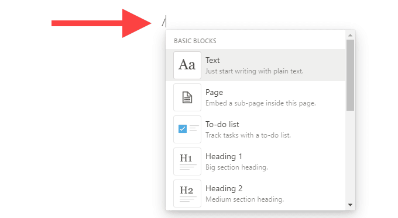Click the block menu scrollbar thumb
The image size is (398, 218).
[350, 75]
